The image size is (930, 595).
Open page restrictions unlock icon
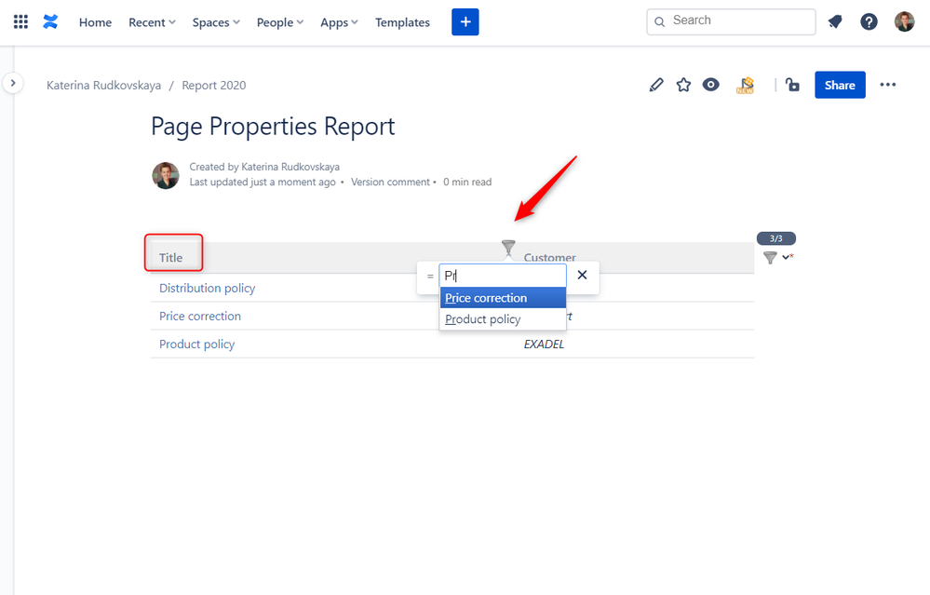[x=792, y=85]
